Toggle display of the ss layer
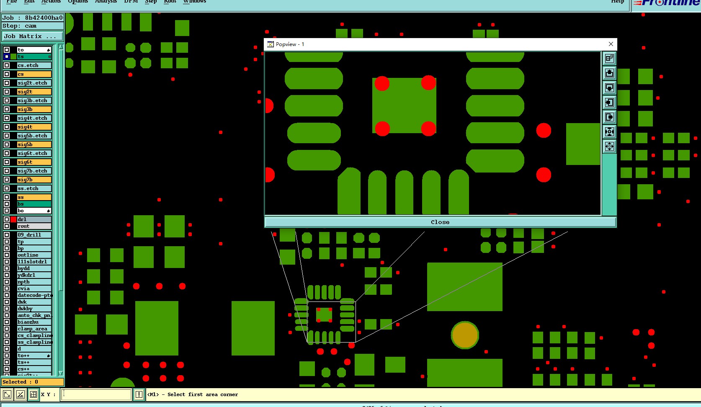Screen dimensions: 701x407 coord(7,197)
